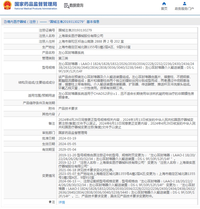
Task: Click the lightbulb icon next to 注
Action: tap(50, 202)
